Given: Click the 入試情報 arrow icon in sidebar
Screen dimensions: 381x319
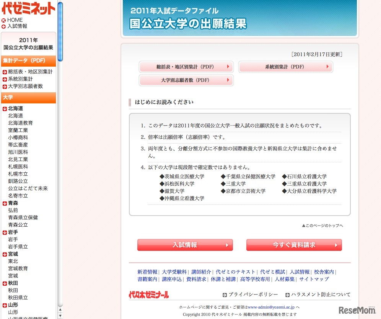Looking at the screenshot, I should coord(4,26).
